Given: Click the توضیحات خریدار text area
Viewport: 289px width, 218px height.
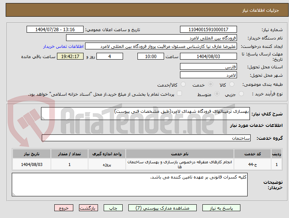Looking at the screenshot, I should click(129, 185).
